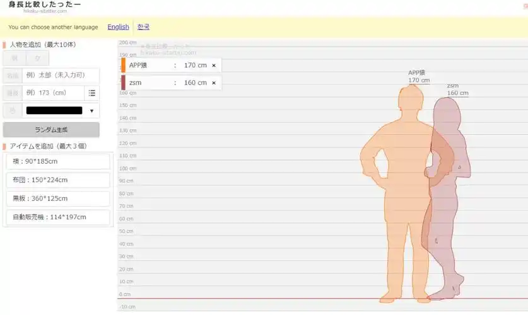Viewport: 528px width, 315px height.
Task: Expand the color picker dropdown arrow
Action: (x=92, y=111)
